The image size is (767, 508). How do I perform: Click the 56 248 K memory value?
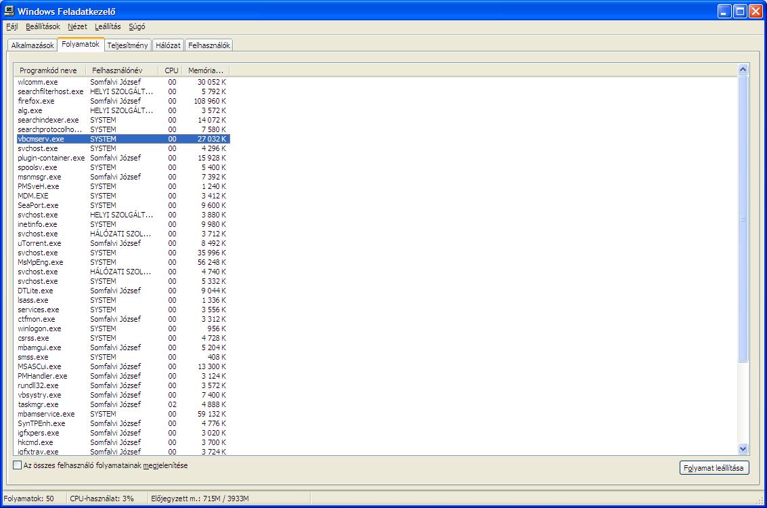click(x=212, y=262)
